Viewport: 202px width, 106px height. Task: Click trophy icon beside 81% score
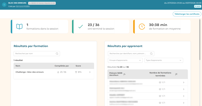click(x=76, y=72)
